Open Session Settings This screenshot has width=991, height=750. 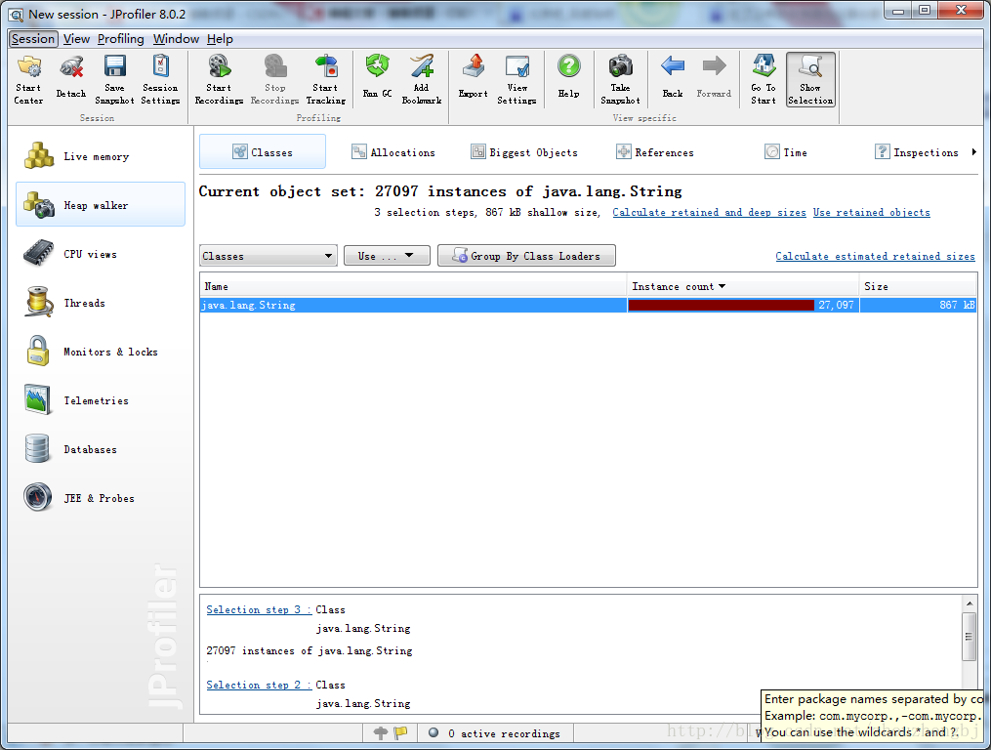pos(160,80)
